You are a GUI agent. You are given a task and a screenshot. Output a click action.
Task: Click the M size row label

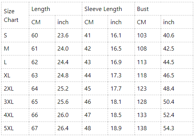15,49
